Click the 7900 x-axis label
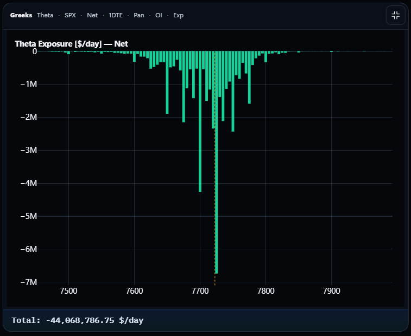This screenshot has height=336, width=411. tap(332, 290)
